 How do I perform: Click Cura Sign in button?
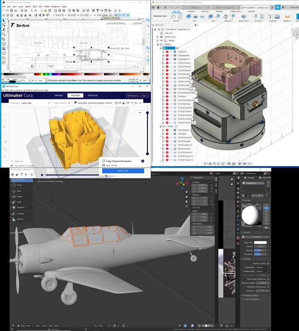(145, 96)
